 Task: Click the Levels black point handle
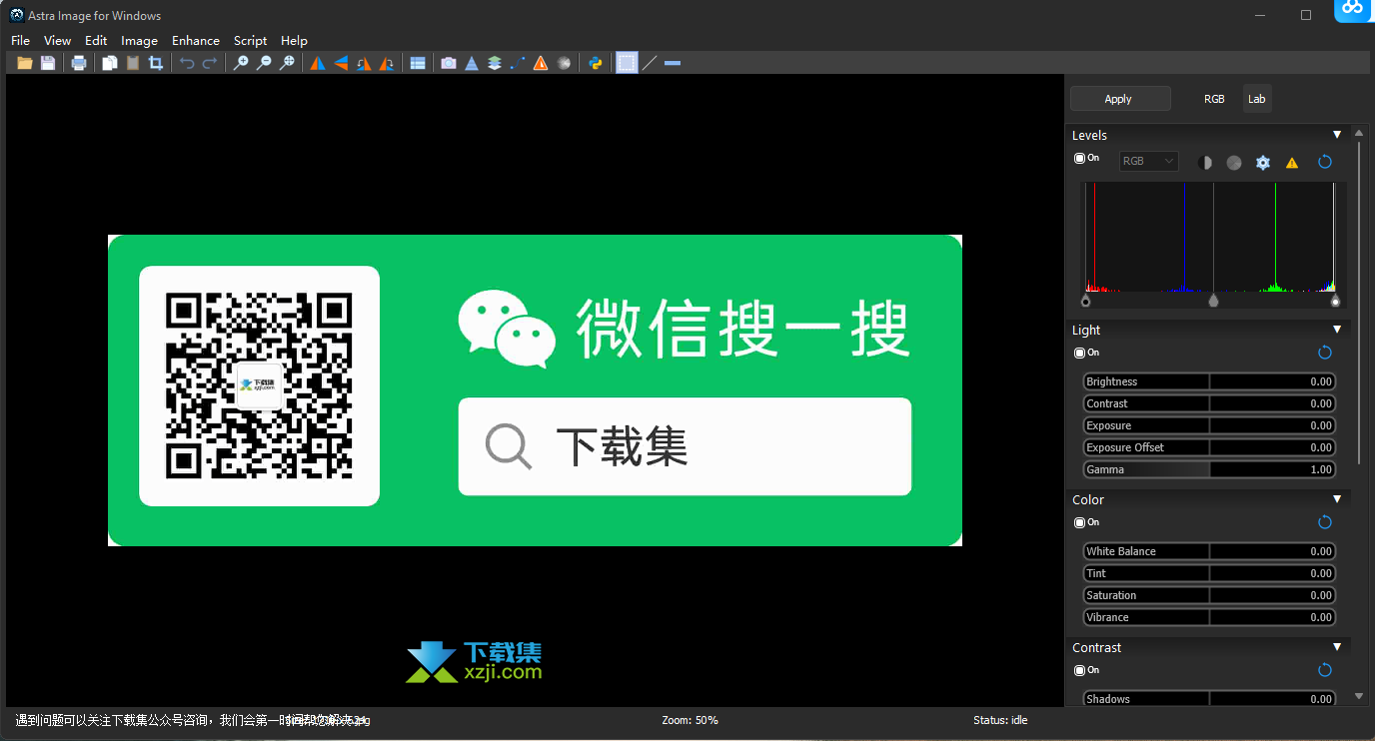click(x=1086, y=300)
